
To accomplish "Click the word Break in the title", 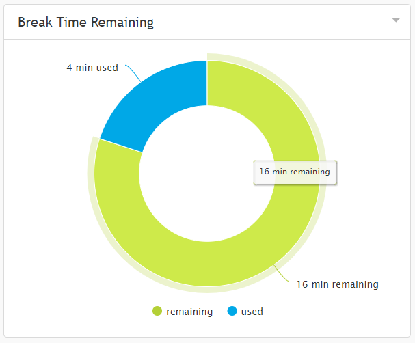I will pos(35,22).
